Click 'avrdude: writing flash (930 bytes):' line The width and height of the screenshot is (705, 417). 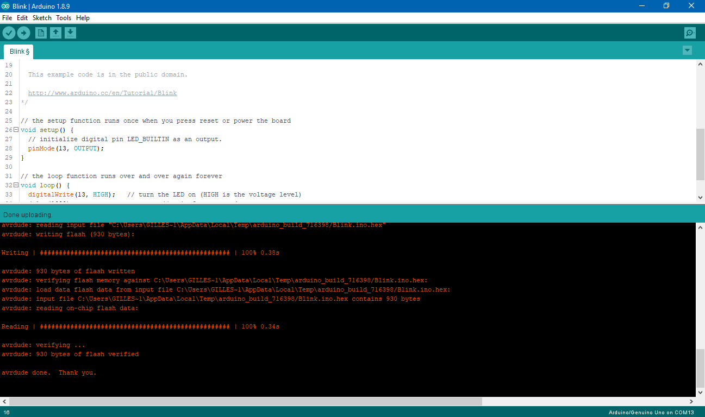68,234
